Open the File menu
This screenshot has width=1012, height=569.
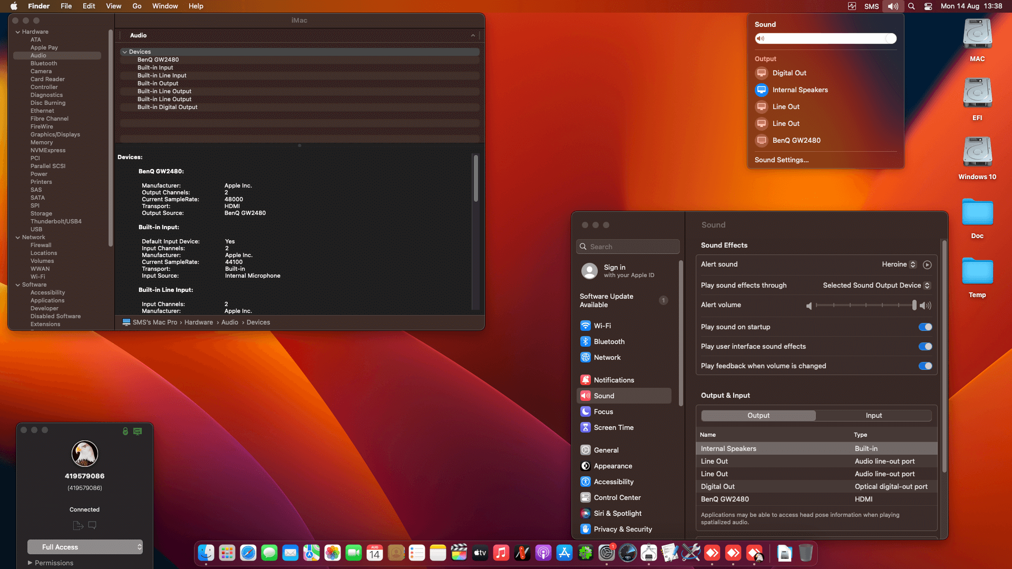[x=66, y=6]
